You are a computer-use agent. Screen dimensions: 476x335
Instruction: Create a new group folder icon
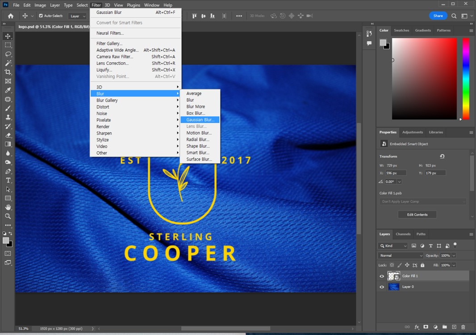coord(444,327)
